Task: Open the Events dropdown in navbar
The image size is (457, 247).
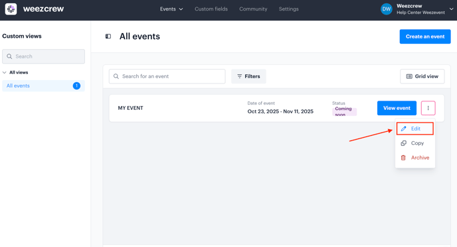Action: pyautogui.click(x=171, y=9)
